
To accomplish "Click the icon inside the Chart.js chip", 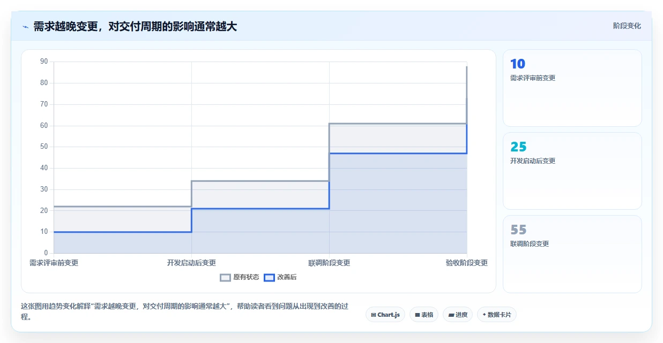I will tap(374, 315).
